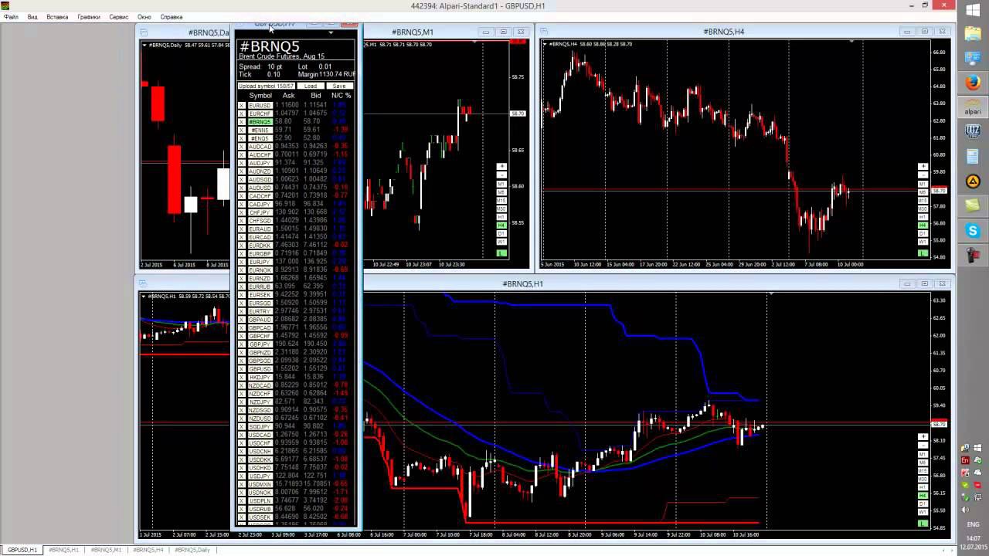
Task: Click the Upload symbol field
Action: (x=267, y=86)
